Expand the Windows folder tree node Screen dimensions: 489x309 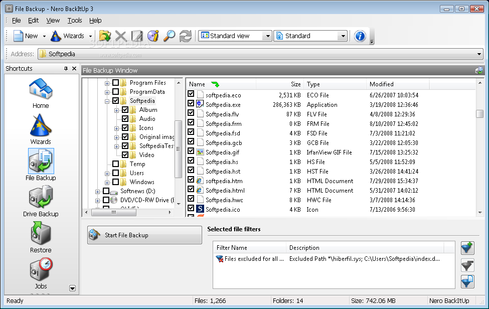(107, 183)
